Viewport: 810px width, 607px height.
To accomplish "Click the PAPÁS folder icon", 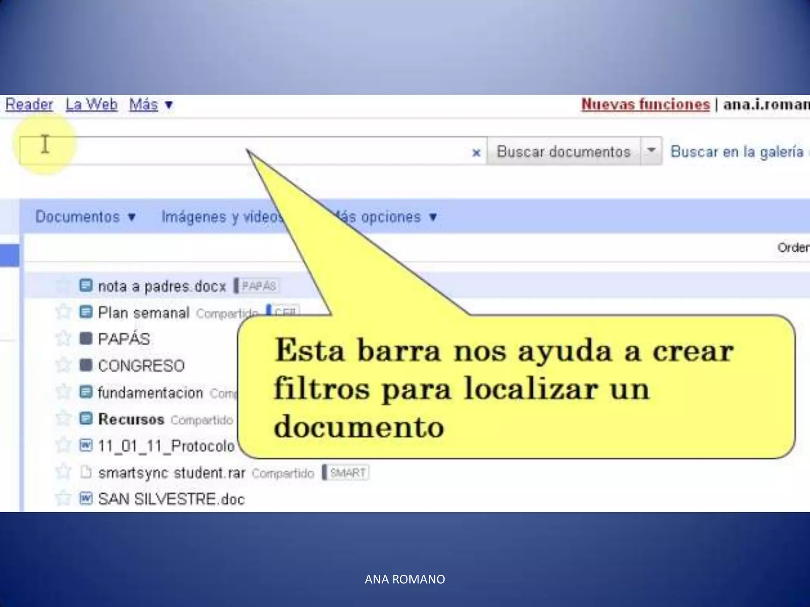I will click(86, 339).
